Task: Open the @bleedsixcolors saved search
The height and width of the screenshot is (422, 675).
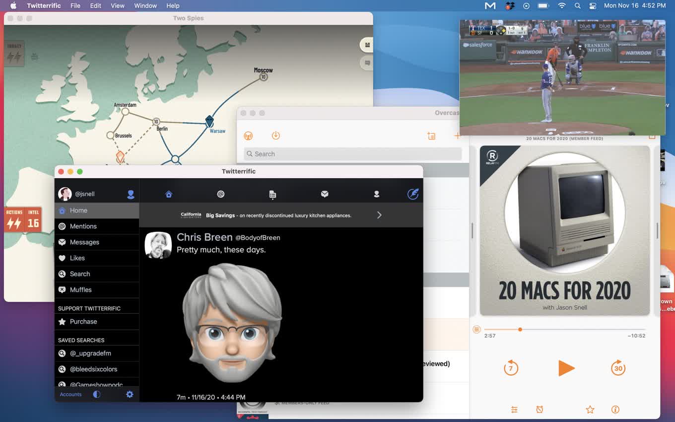Action: (x=97, y=369)
